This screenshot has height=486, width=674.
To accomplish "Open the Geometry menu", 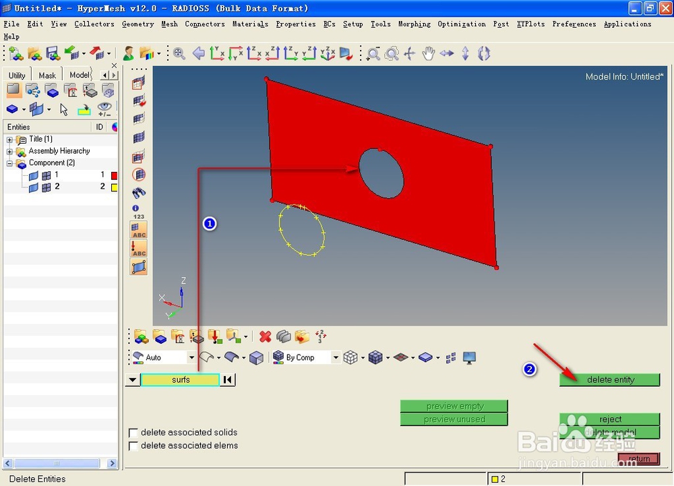I will click(137, 24).
